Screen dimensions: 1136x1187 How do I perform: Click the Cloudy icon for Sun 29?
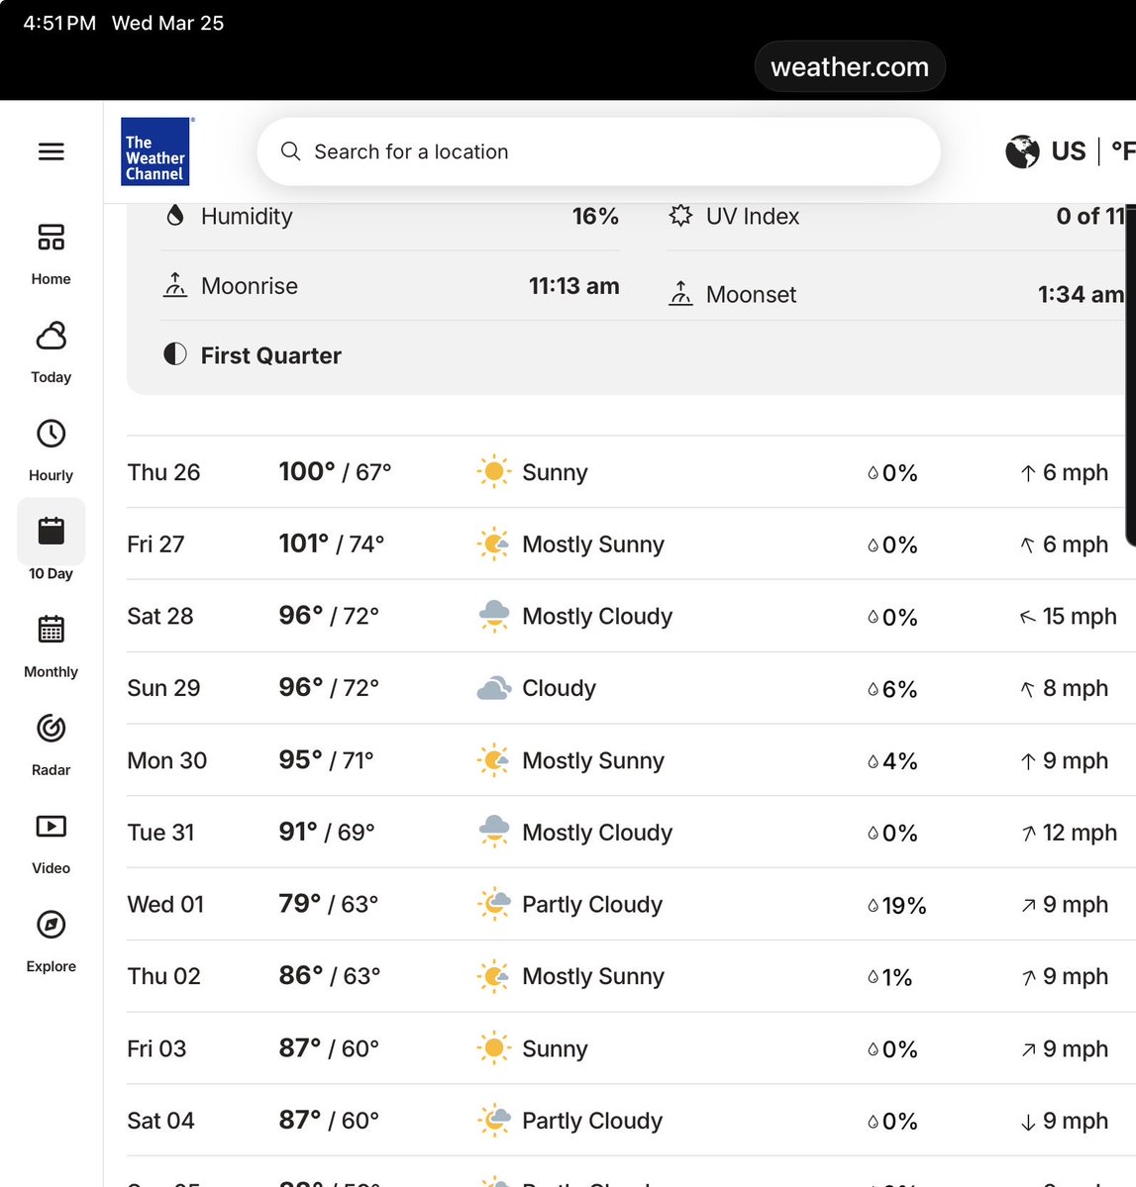494,688
